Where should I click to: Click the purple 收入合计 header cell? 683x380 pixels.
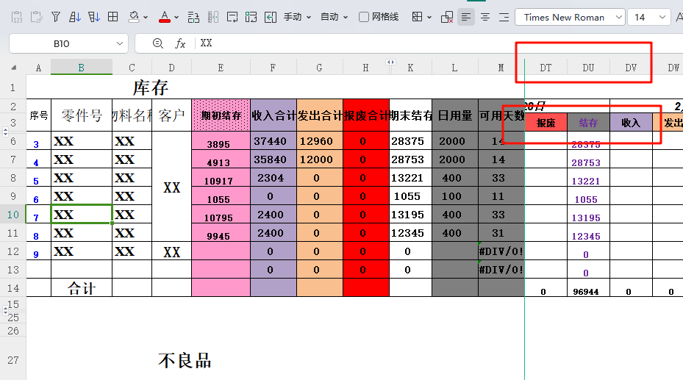click(x=273, y=115)
